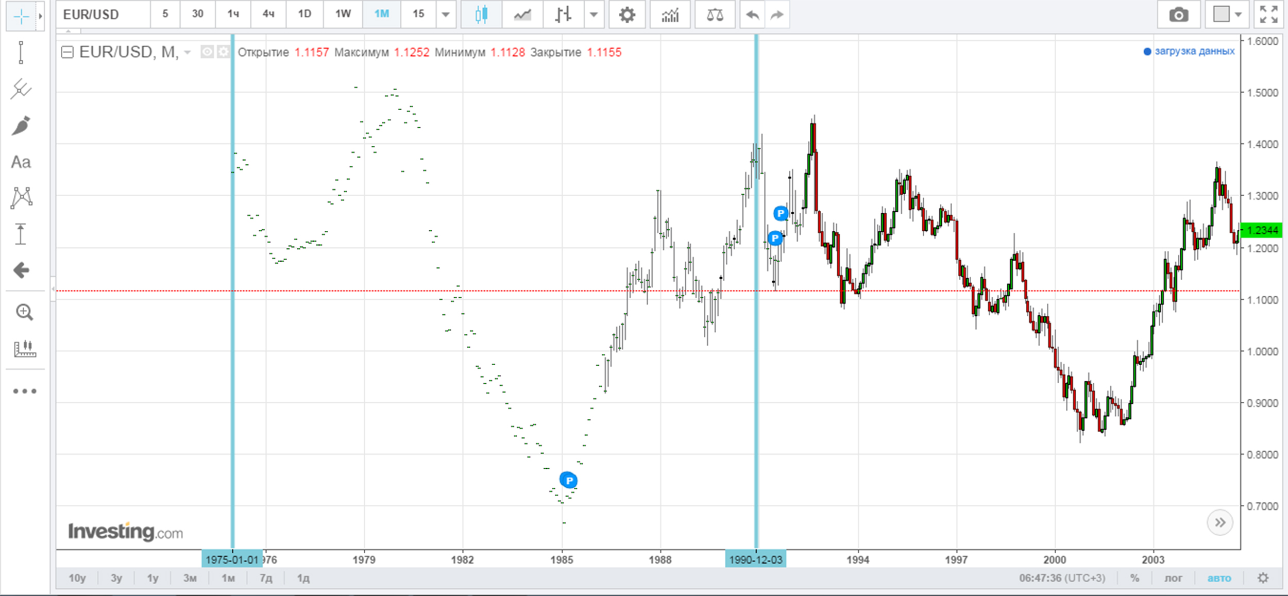Set range to 1д
Viewport: 1288px width, 596px height.
pos(303,578)
